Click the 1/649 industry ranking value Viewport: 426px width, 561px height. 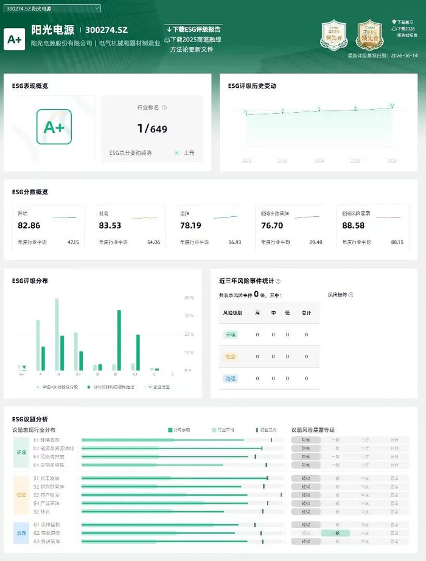pyautogui.click(x=152, y=129)
